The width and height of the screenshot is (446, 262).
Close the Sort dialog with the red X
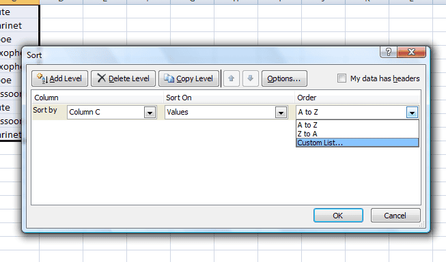click(411, 52)
